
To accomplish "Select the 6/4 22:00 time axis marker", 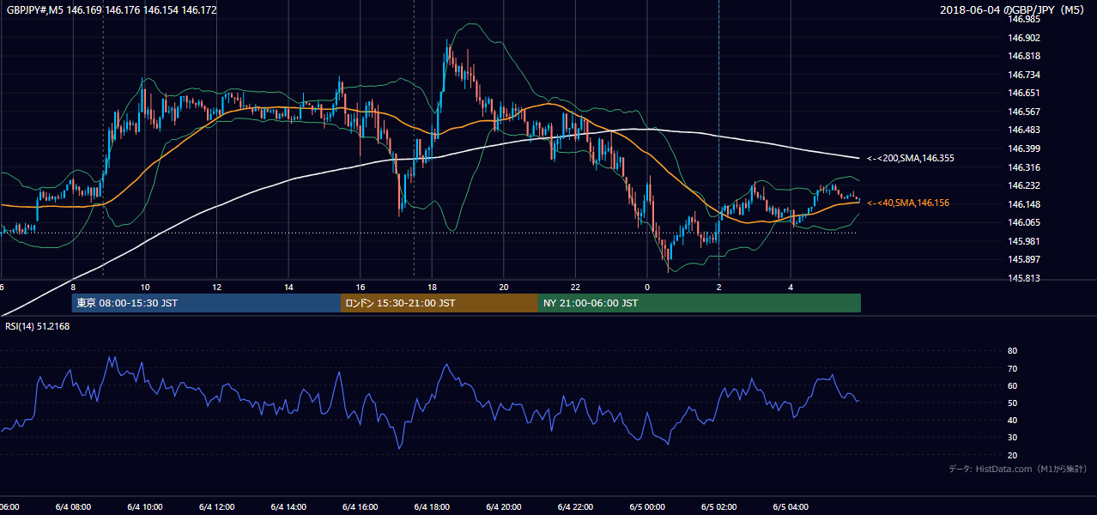I will tap(575, 507).
